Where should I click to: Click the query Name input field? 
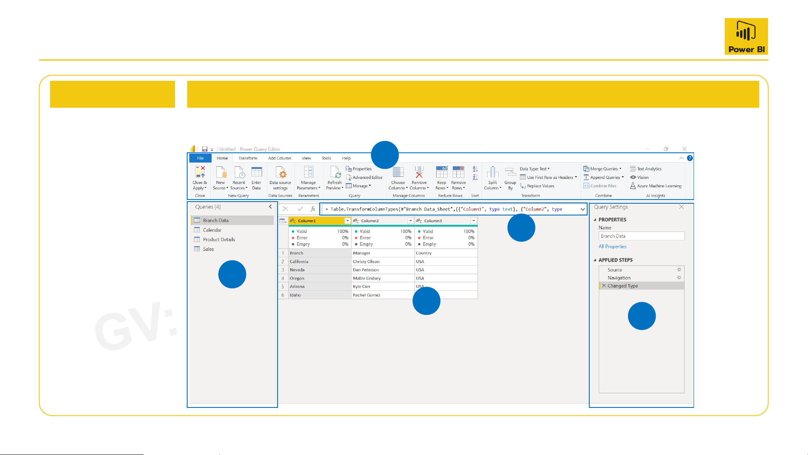point(641,236)
